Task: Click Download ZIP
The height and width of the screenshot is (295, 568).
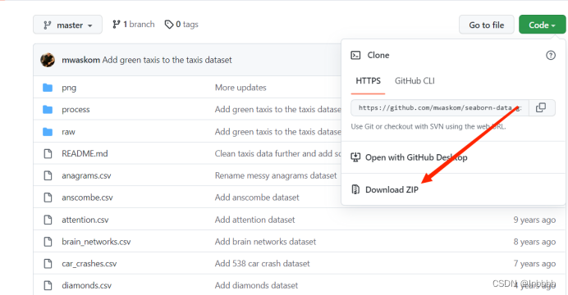Action: 392,190
